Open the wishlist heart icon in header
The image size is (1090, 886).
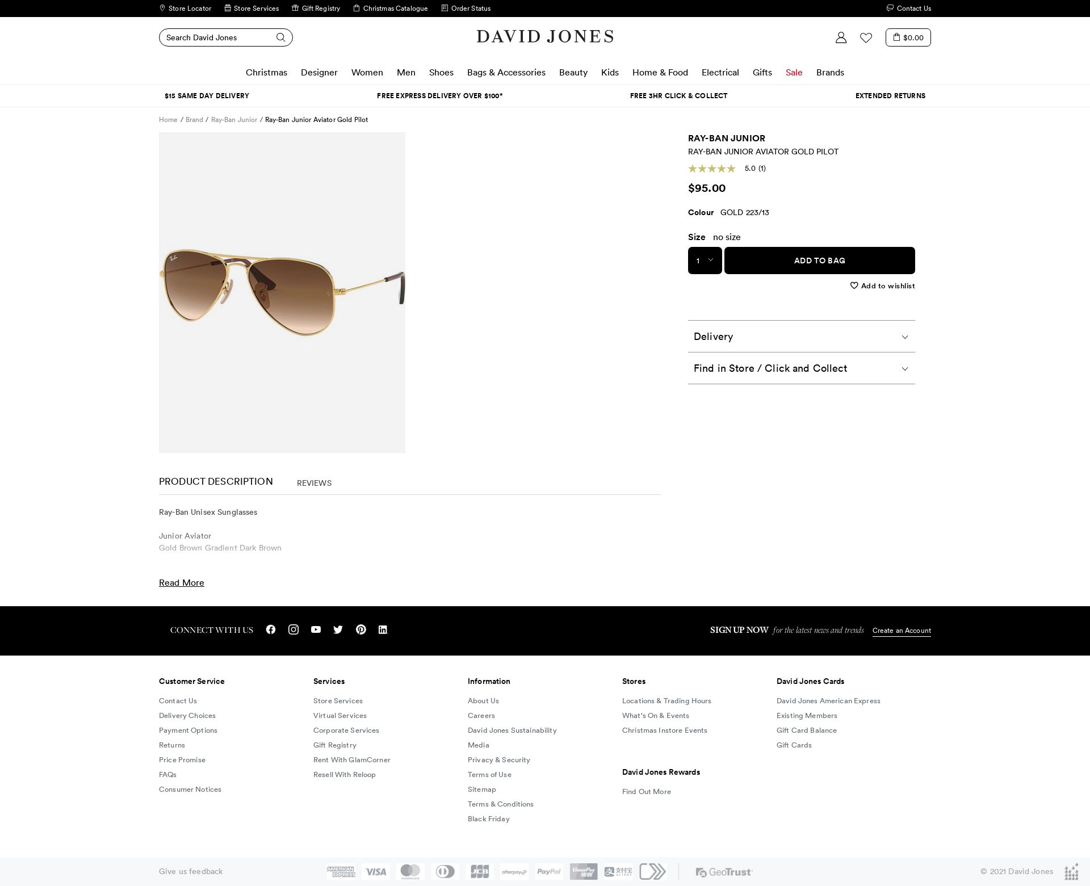pyautogui.click(x=866, y=37)
